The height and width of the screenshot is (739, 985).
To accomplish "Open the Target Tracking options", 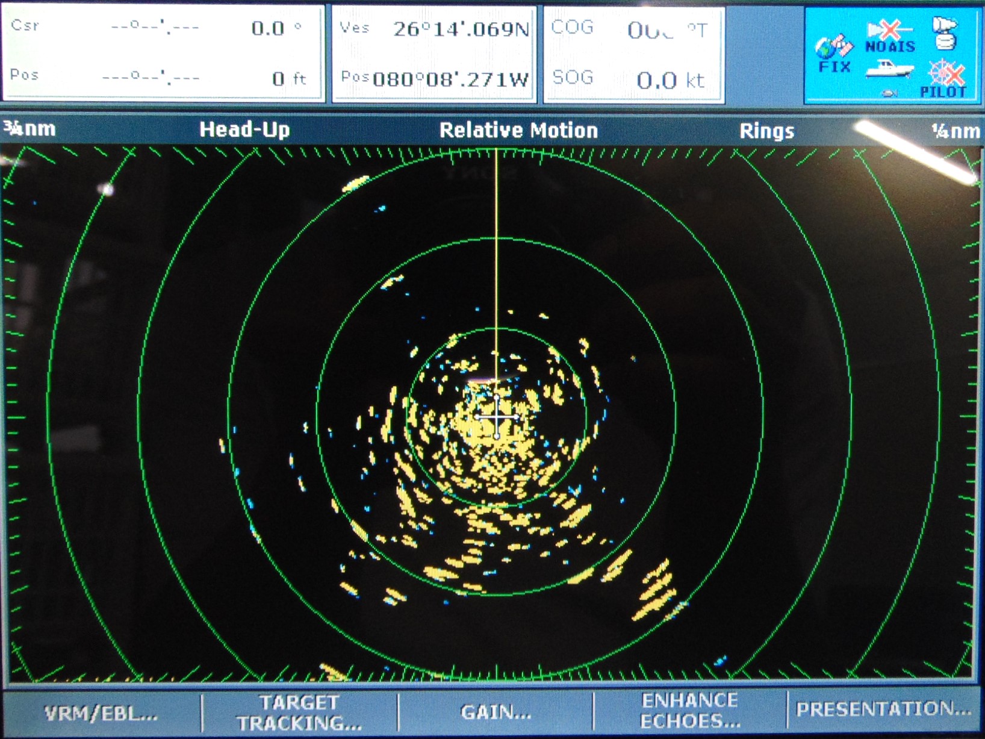I will pyautogui.click(x=299, y=713).
